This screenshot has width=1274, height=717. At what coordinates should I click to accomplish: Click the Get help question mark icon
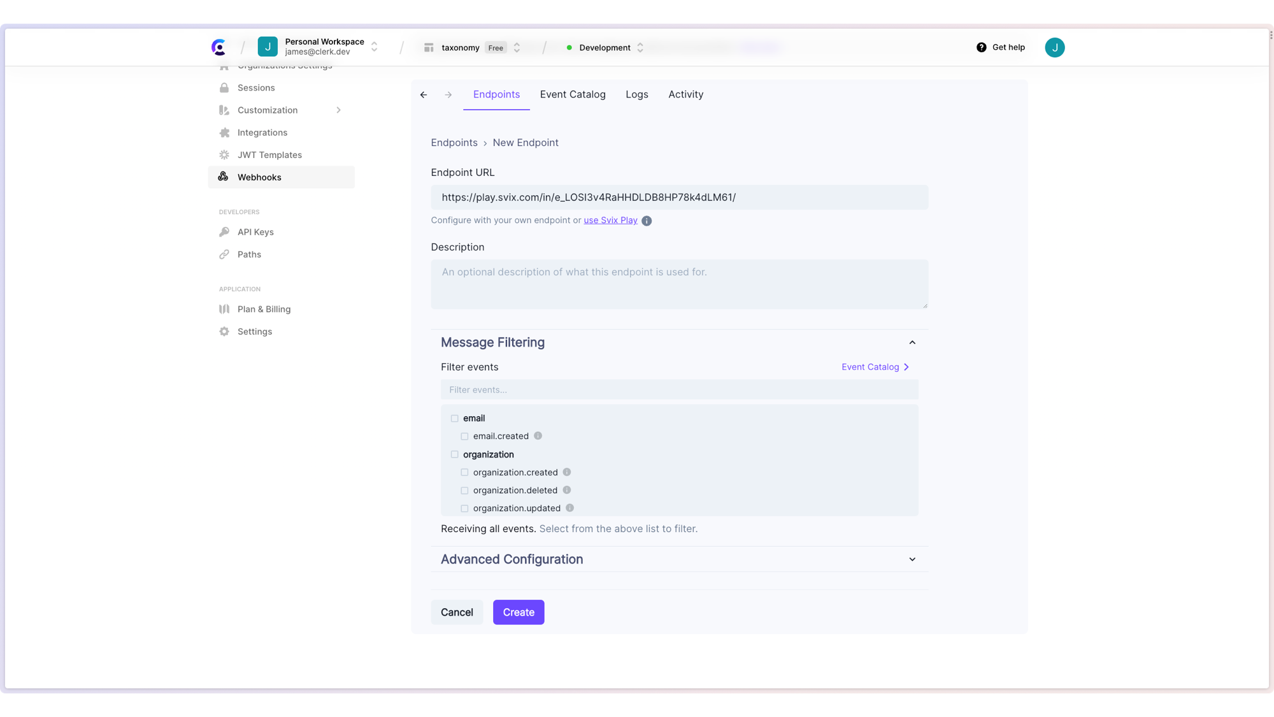[981, 47]
